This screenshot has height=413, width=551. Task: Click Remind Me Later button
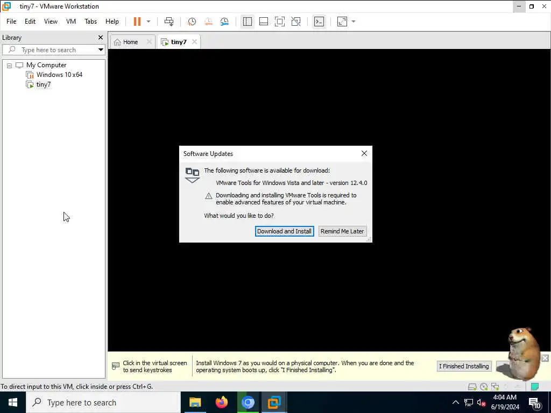point(342,231)
